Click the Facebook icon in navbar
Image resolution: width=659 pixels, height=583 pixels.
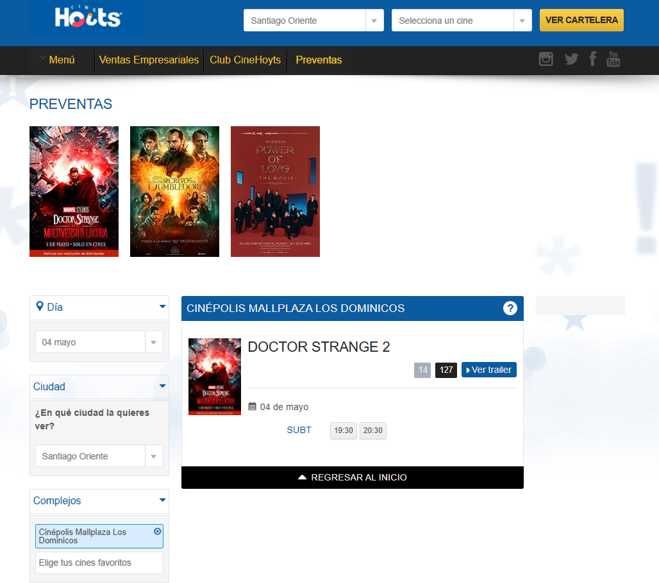pyautogui.click(x=592, y=60)
